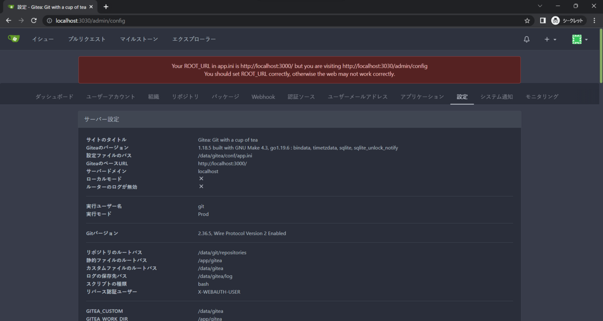This screenshot has width=603, height=321.
Task: Switch to Webhook admin tab
Action: pos(263,97)
